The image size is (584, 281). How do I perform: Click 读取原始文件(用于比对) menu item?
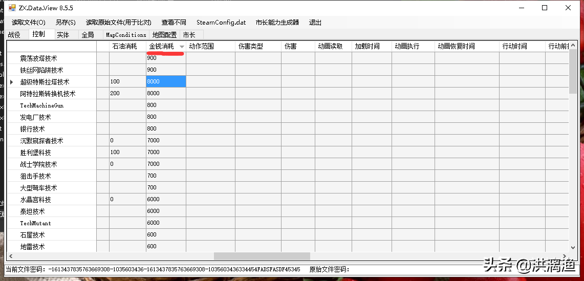coord(118,23)
